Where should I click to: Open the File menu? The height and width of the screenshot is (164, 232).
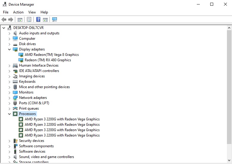tap(6, 12)
